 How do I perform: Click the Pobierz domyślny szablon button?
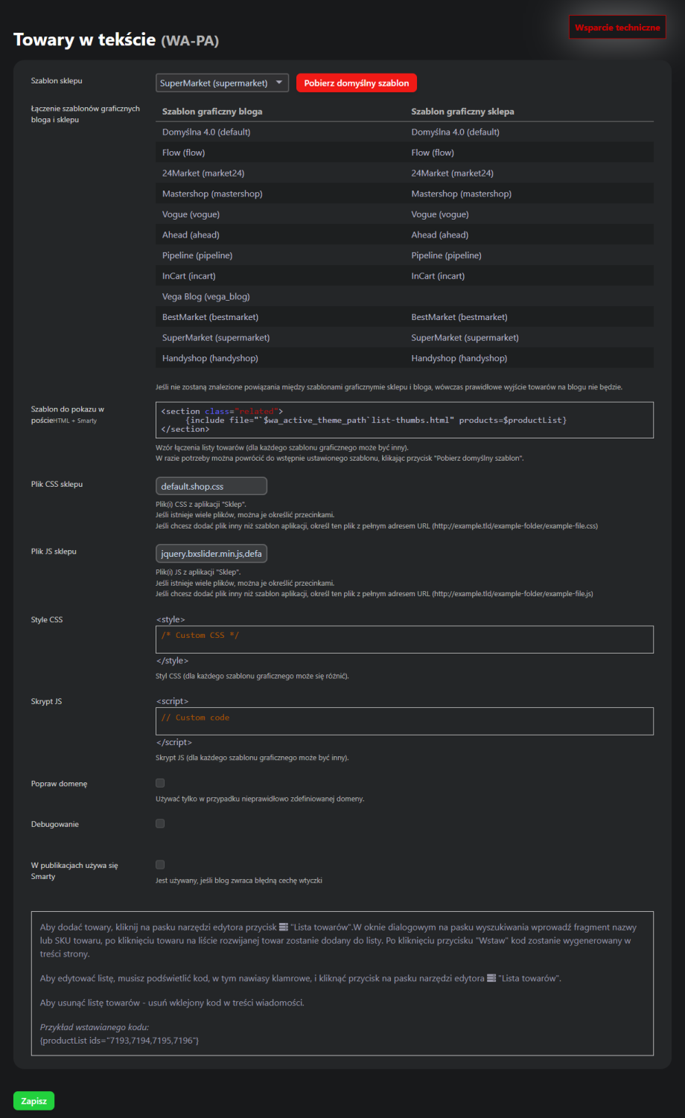click(356, 83)
